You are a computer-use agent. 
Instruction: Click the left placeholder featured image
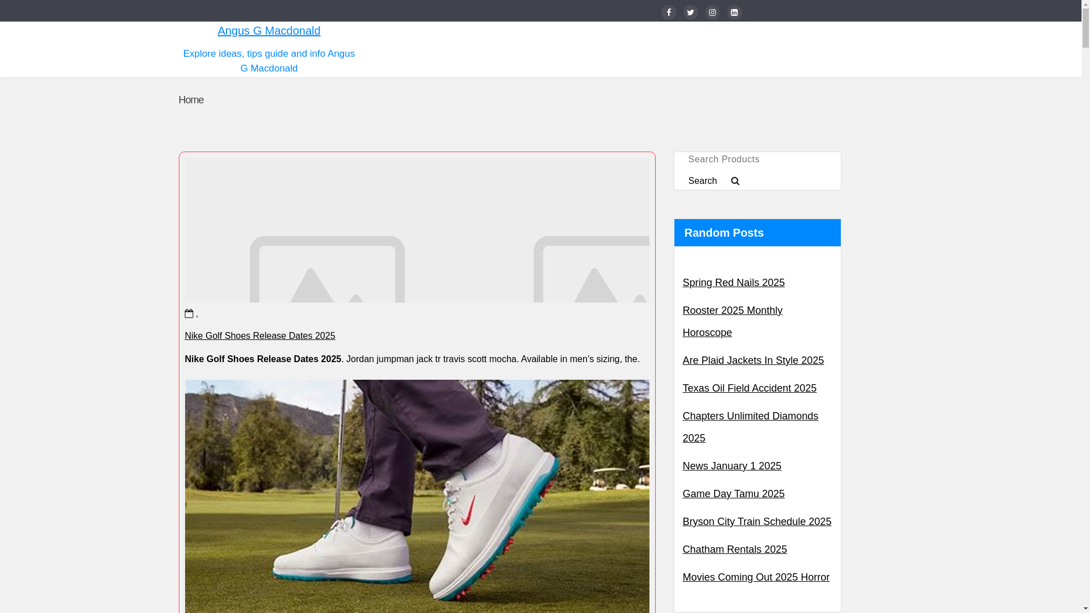tap(327, 269)
